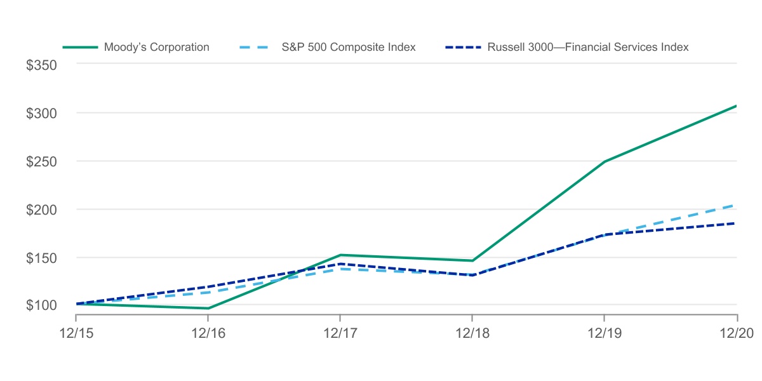Select the S&P 500 Composite Index label
This screenshot has width=762, height=381.
[349, 47]
